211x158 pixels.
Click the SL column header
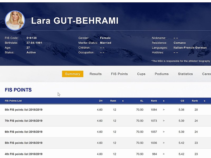(x=142, y=101)
